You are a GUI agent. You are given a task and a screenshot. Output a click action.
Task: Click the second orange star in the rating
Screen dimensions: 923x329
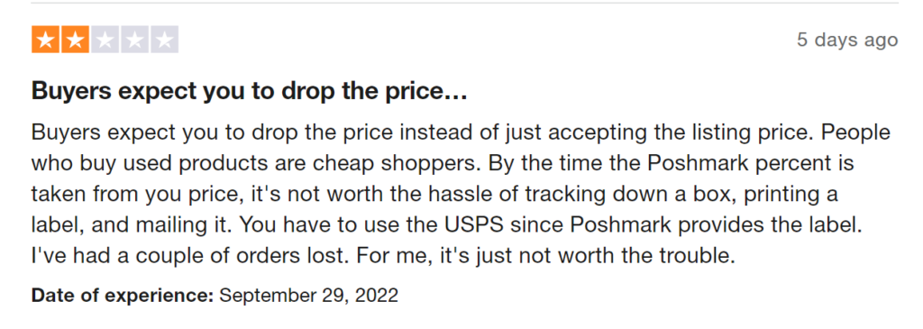pyautogui.click(x=76, y=40)
